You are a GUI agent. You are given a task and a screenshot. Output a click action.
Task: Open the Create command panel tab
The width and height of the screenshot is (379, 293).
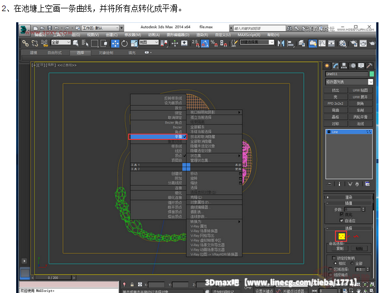327,66
